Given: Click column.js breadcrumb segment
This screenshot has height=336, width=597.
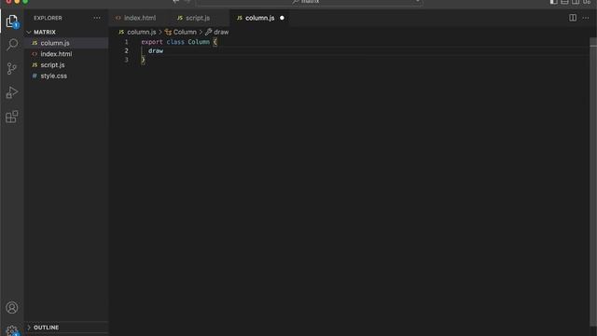Looking at the screenshot, I should tap(137, 32).
